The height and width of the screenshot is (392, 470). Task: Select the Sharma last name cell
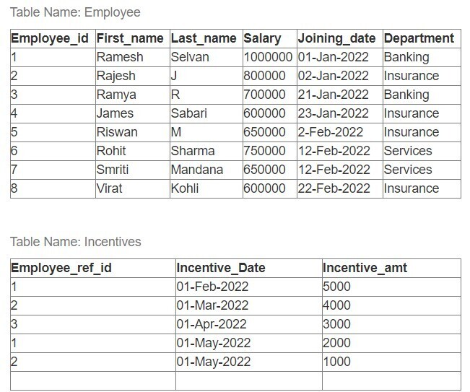click(x=193, y=151)
